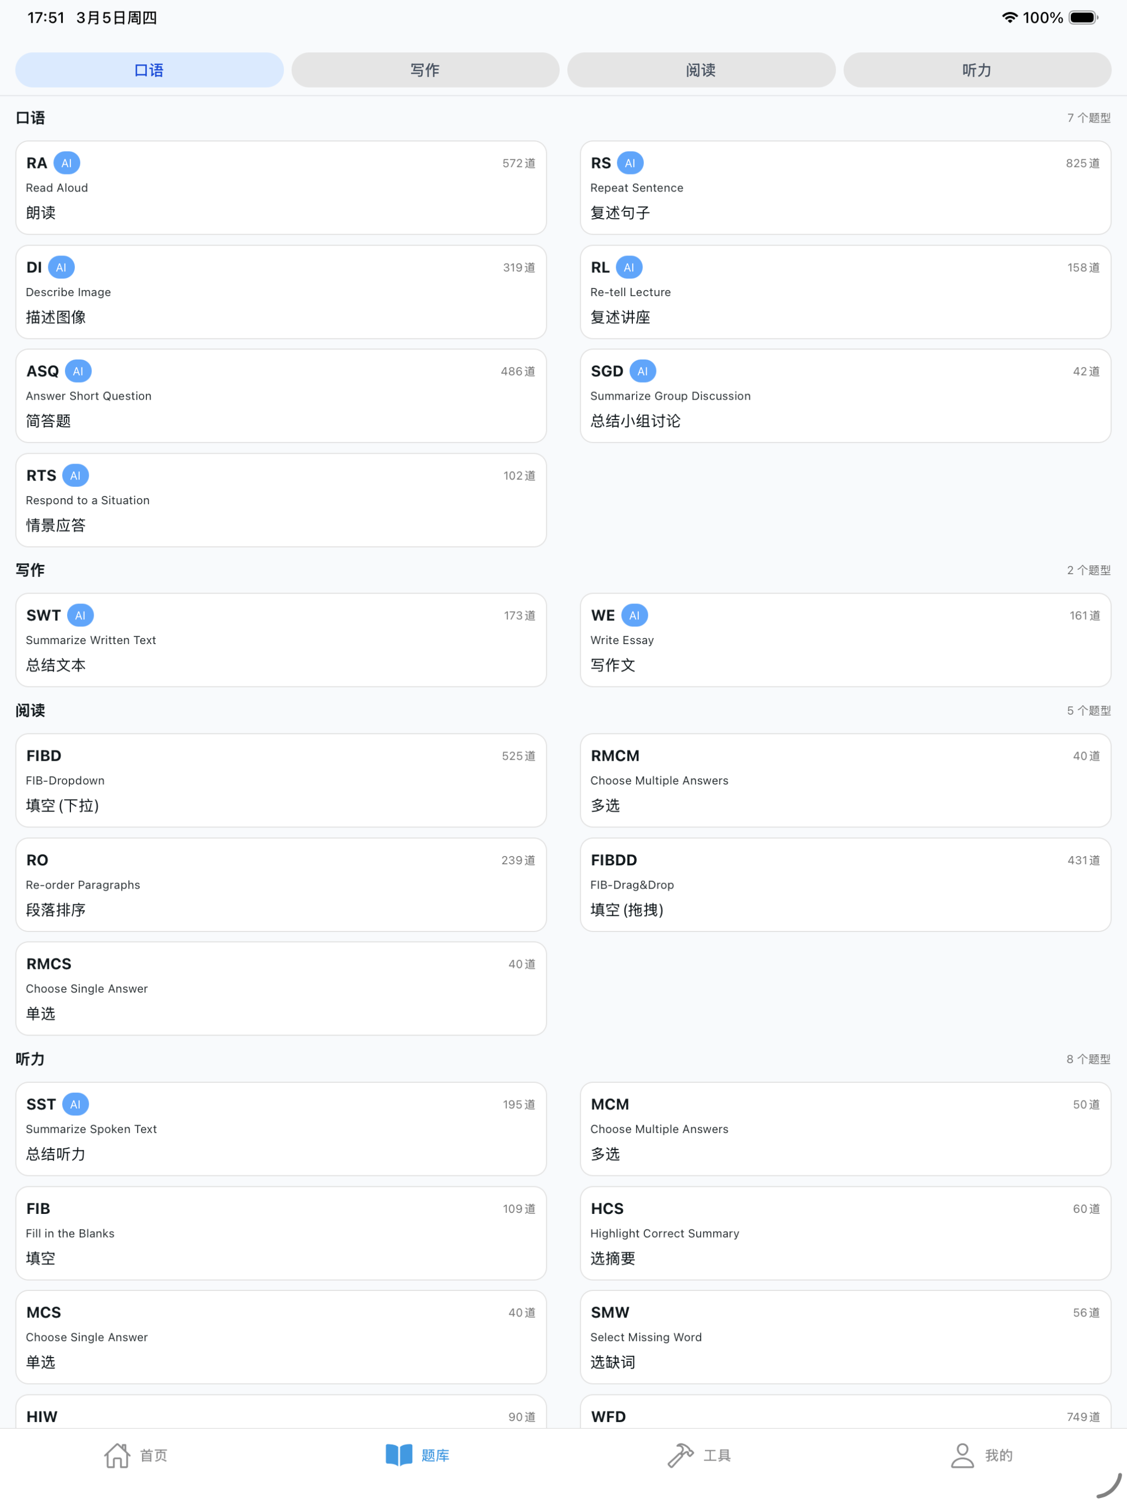Click the AI badge beside RL
1127x1504 pixels.
pos(629,267)
